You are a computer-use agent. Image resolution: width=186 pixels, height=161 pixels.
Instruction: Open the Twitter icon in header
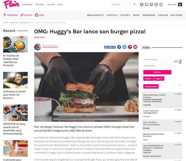pyautogui.click(x=156, y=5)
